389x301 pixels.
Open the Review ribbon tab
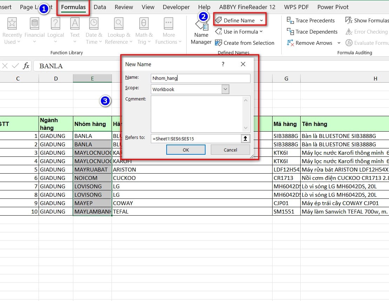[124, 7]
